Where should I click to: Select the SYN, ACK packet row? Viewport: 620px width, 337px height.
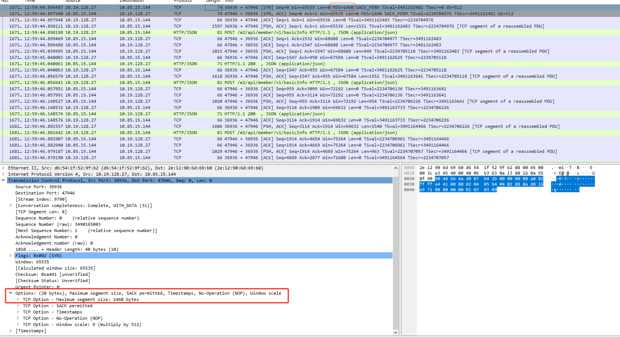tap(221, 14)
